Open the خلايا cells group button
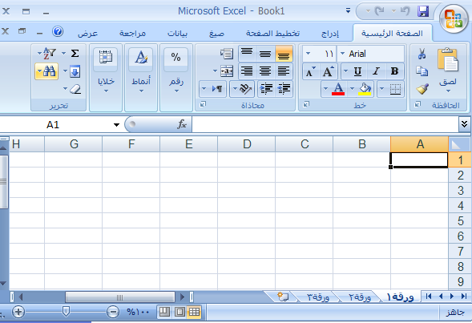 tap(106, 78)
